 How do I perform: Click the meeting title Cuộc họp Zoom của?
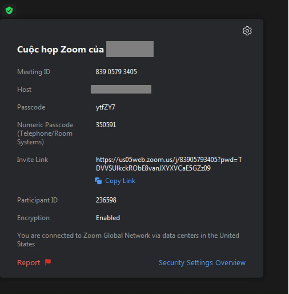coord(60,49)
